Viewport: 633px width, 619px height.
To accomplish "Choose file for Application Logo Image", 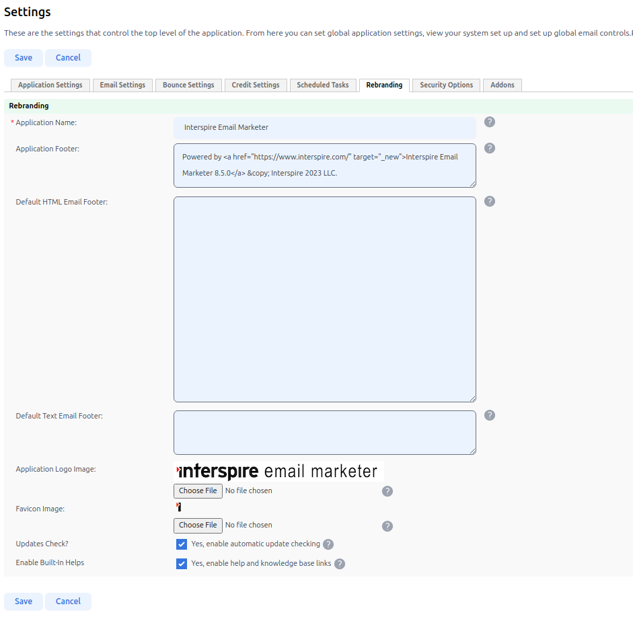I will click(x=198, y=491).
